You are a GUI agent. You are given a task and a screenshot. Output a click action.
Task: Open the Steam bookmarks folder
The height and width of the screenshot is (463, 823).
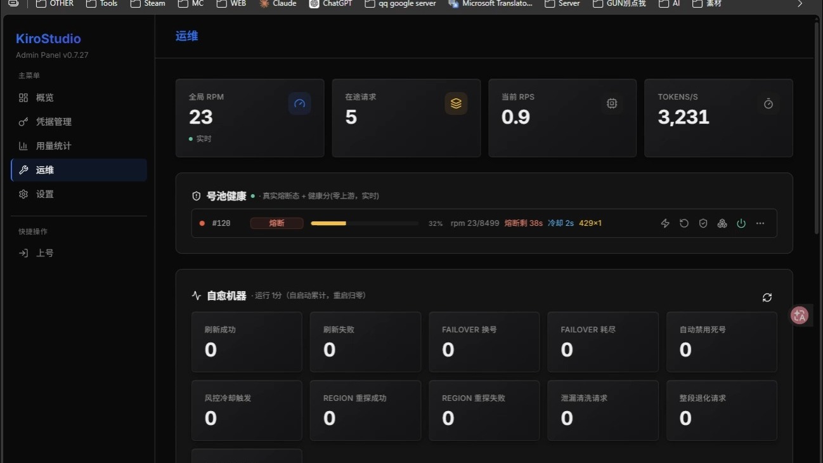[x=148, y=3]
